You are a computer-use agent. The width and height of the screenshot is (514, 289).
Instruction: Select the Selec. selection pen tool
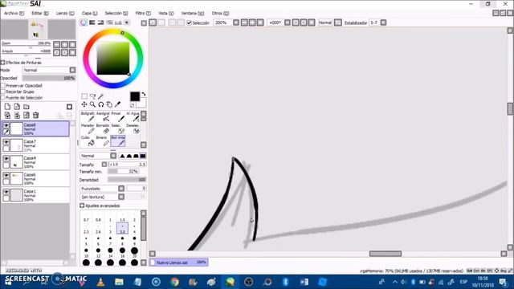click(118, 129)
